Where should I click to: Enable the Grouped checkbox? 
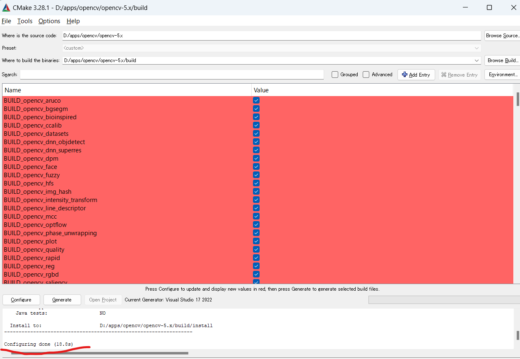[x=335, y=75]
